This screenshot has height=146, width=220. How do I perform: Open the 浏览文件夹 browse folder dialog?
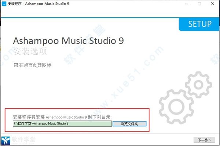(129, 124)
